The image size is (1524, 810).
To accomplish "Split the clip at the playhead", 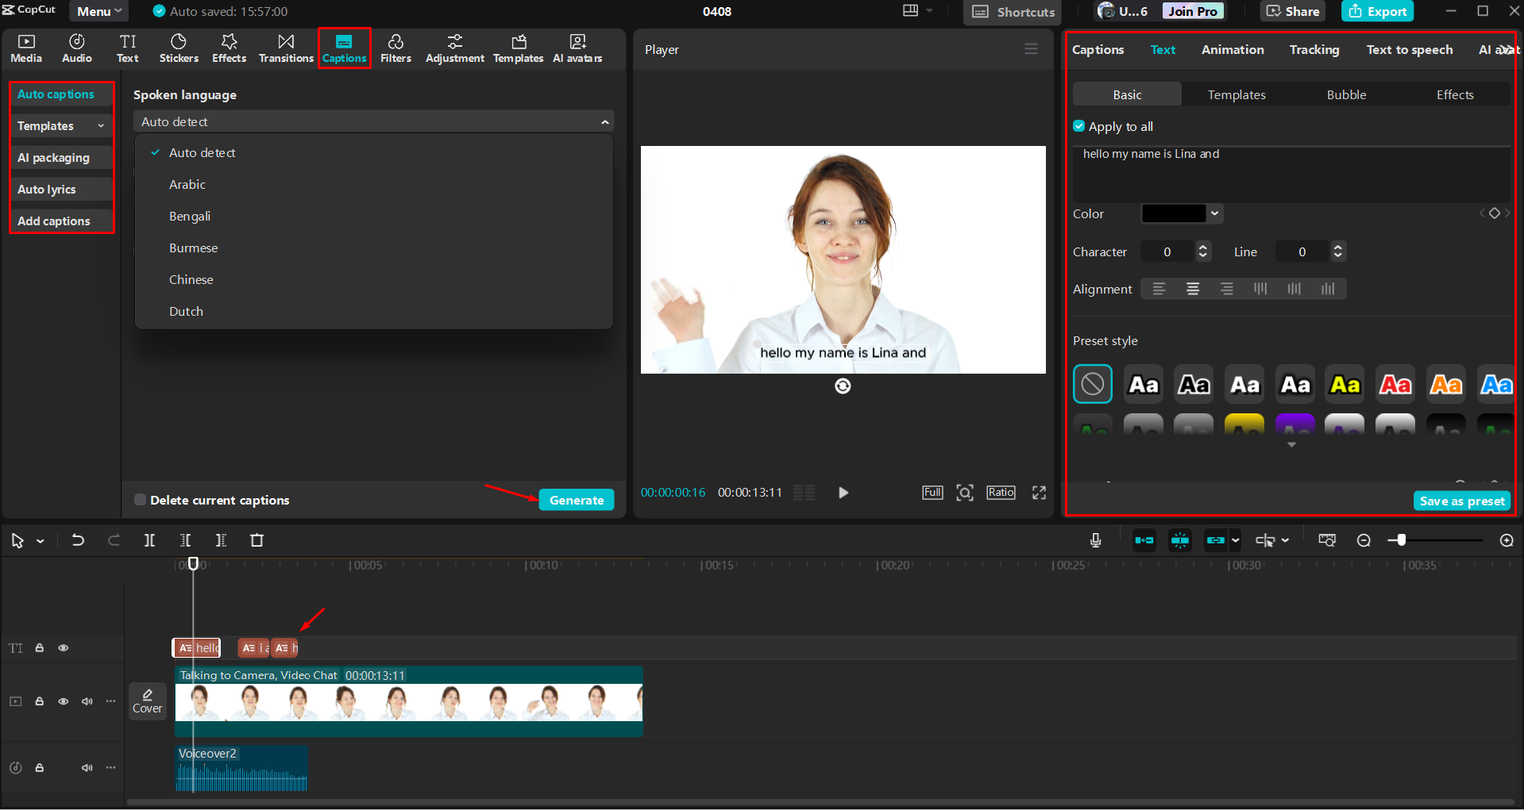I will [x=149, y=540].
